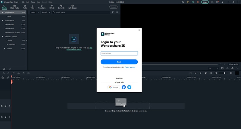This screenshot has width=241, height=129.
Task: Click the save project icon
Action: coord(212,2)
